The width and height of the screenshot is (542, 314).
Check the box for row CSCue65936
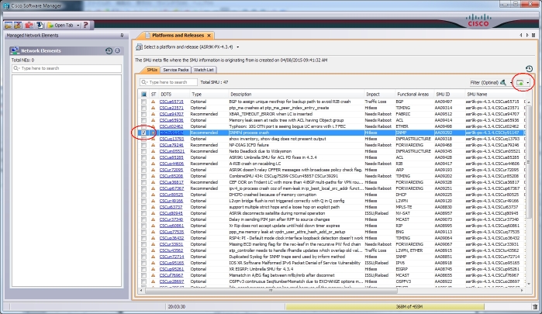click(x=143, y=120)
